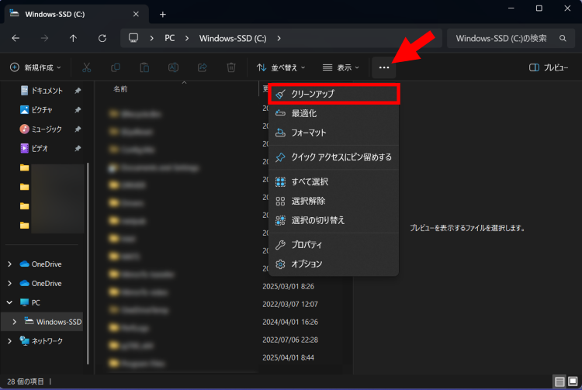Click Windows-SSD (C:) breadcrumb segment
The width and height of the screenshot is (582, 390).
[x=233, y=38]
